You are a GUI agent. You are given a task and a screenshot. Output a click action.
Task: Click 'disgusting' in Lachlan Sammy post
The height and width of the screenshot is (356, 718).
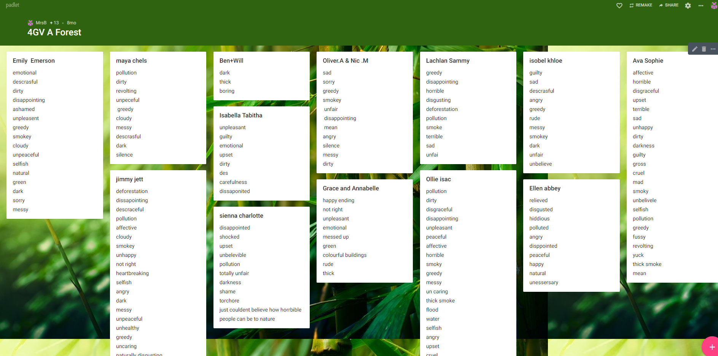[x=438, y=100]
